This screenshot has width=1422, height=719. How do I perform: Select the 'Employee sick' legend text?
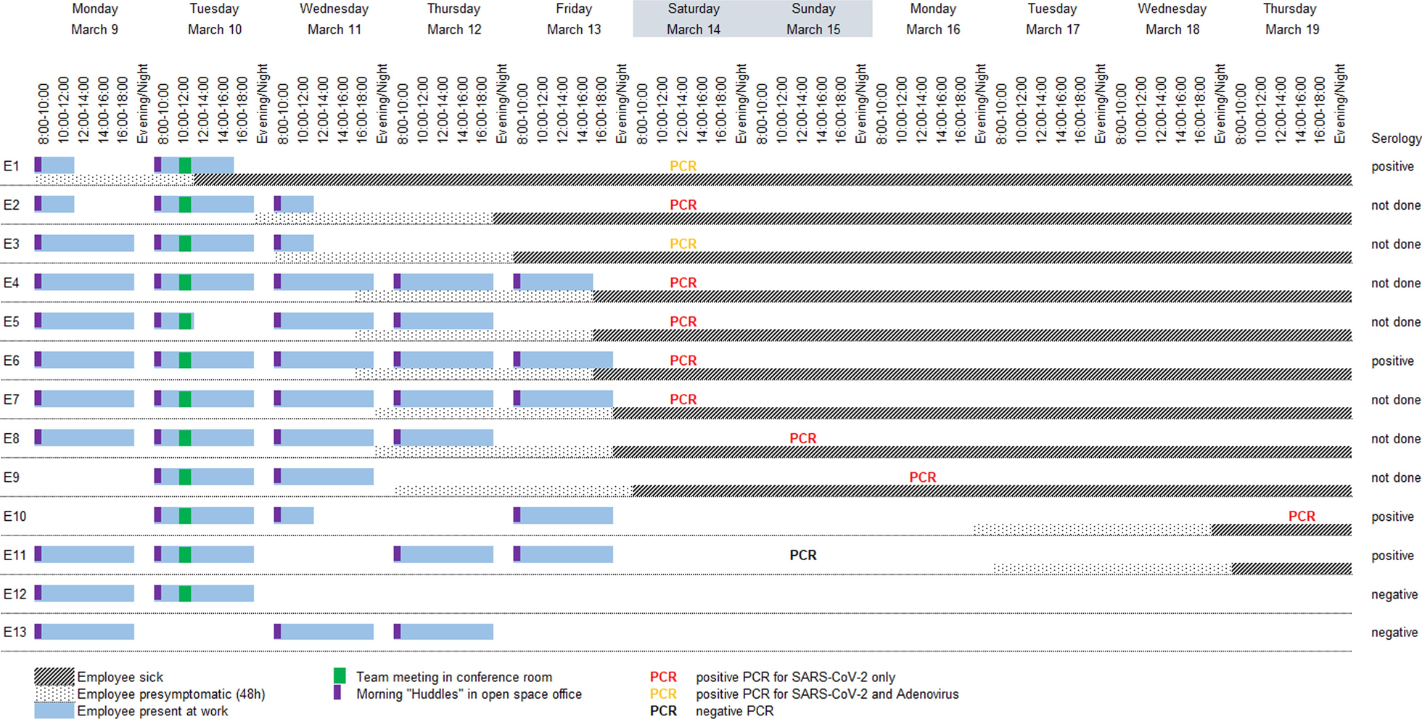[120, 677]
